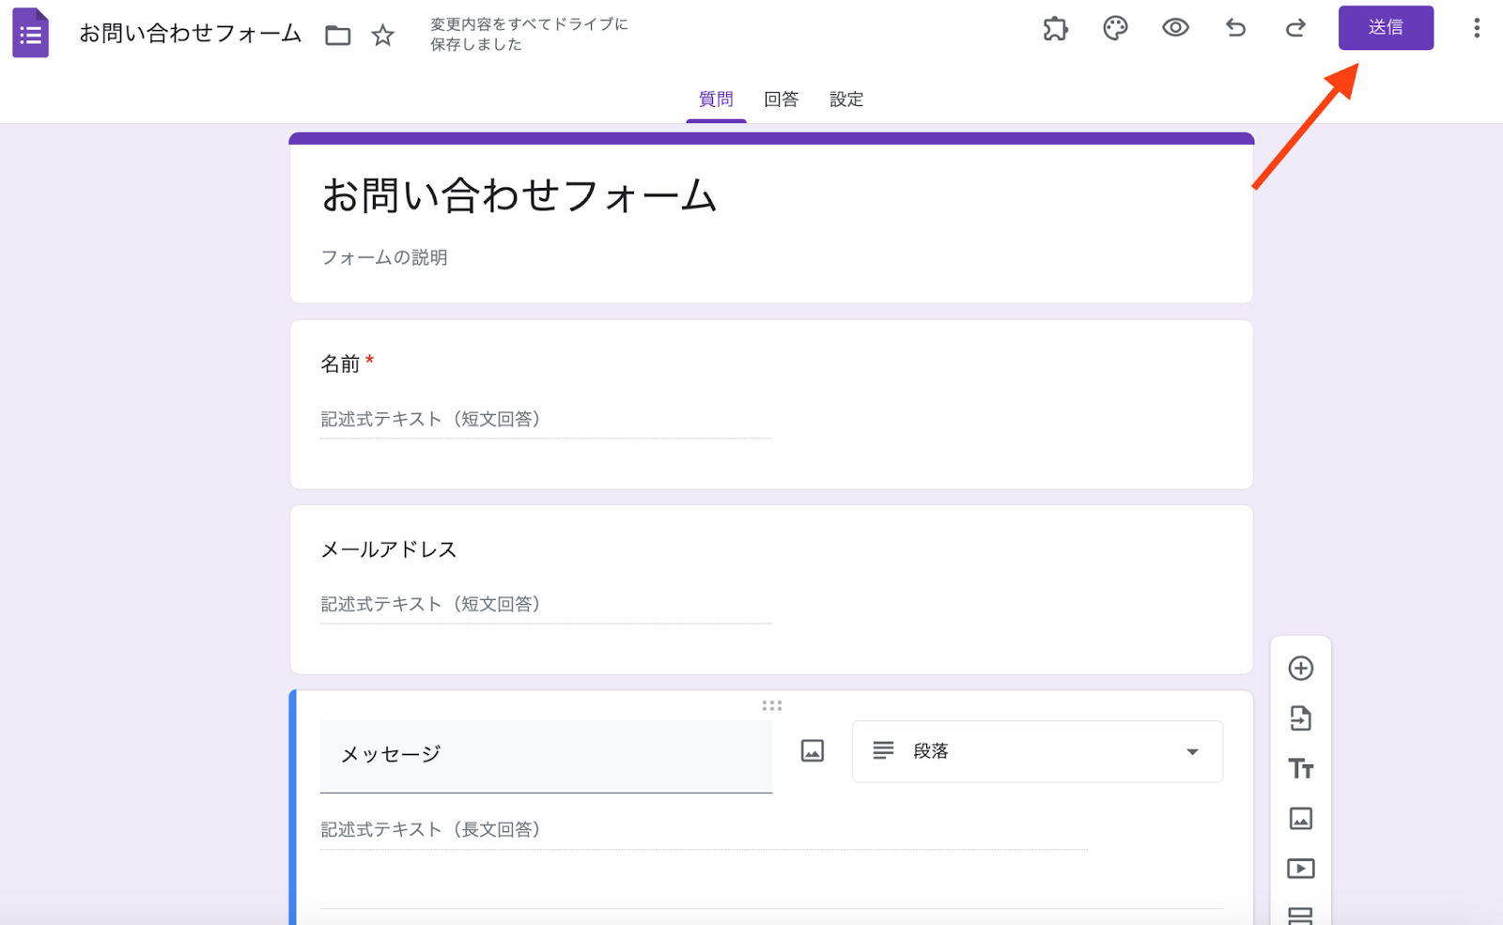Click the preview eye icon

pyautogui.click(x=1175, y=28)
